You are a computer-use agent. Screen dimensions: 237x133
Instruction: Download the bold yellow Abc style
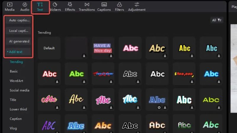[192, 56]
